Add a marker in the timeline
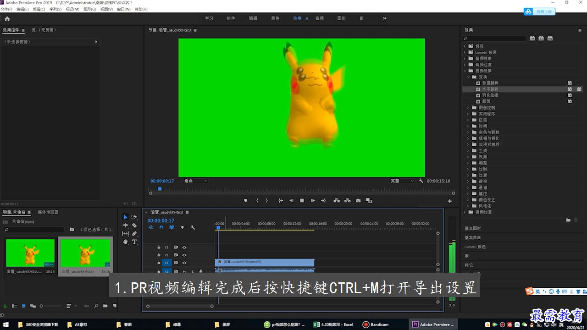This screenshot has width=587, height=330. coord(182,227)
